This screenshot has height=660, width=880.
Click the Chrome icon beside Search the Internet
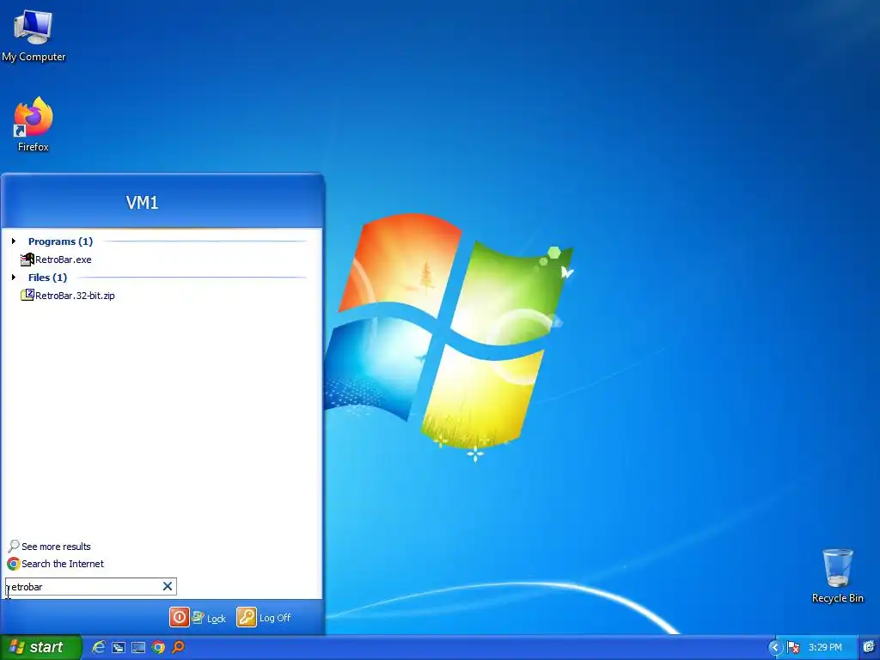(x=14, y=564)
